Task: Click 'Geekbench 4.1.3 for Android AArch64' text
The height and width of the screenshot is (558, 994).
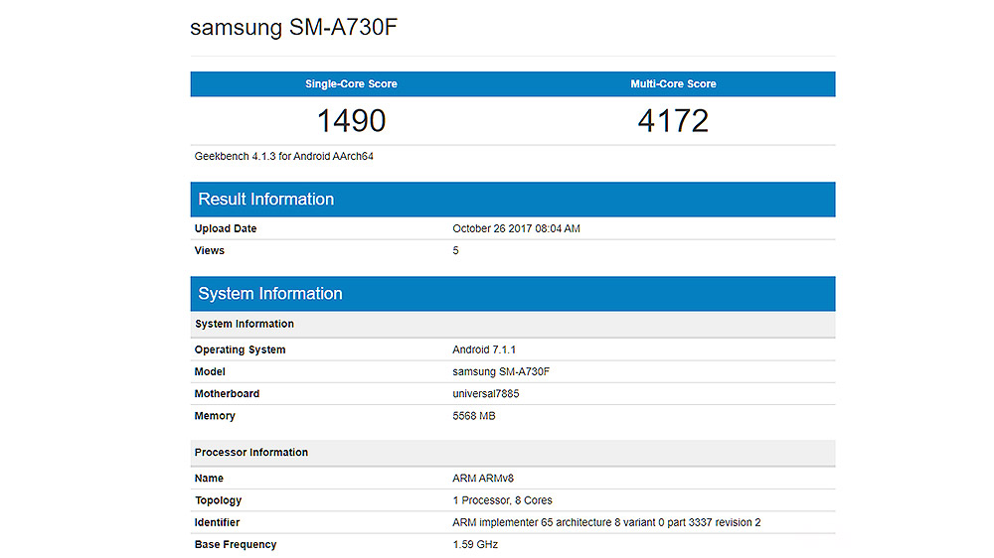Action: [284, 157]
